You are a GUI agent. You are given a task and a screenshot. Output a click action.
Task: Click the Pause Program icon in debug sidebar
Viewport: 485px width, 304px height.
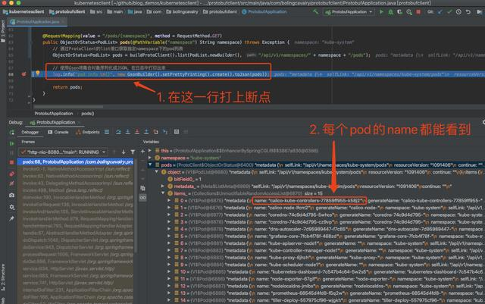tap(12, 152)
